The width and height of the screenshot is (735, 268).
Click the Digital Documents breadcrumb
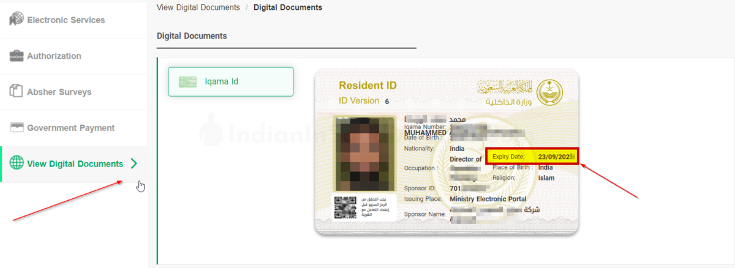point(288,7)
